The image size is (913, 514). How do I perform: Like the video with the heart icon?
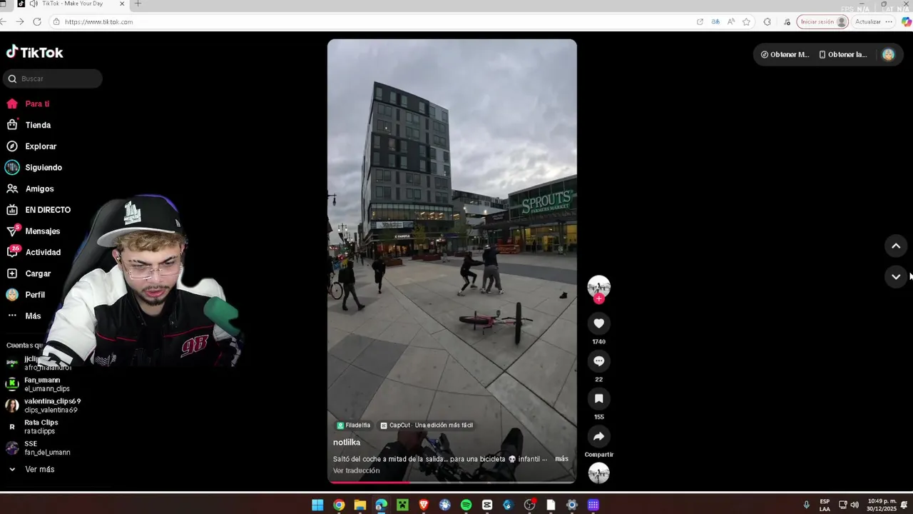[598, 323]
